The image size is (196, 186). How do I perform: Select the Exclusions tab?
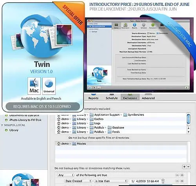pos(130,97)
